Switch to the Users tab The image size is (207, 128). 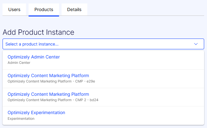[14, 9]
